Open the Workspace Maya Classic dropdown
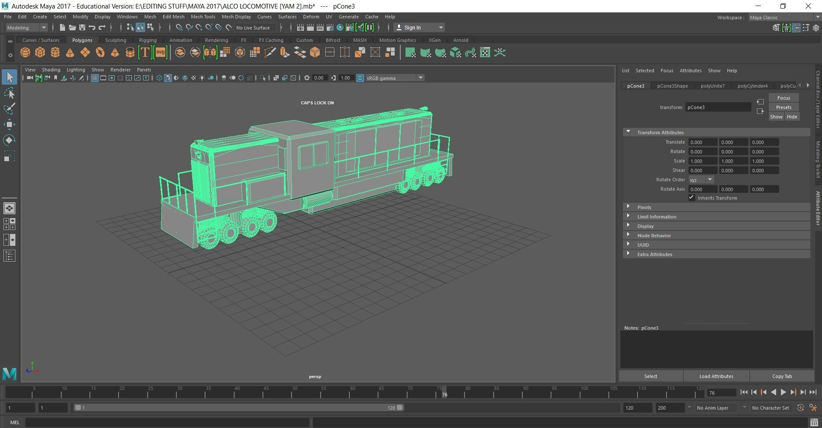822x428 pixels. click(784, 18)
